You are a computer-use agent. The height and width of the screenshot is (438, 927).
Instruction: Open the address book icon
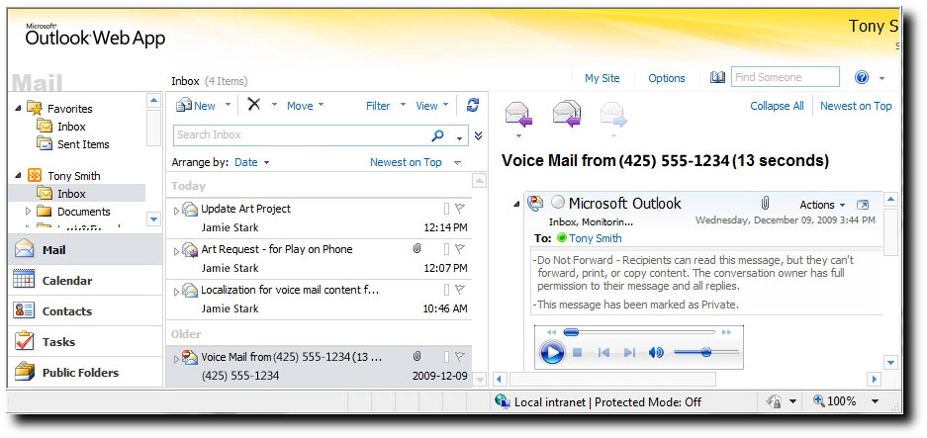tap(717, 77)
